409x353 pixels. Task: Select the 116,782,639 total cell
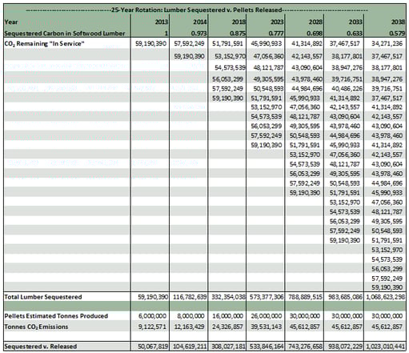190,297
